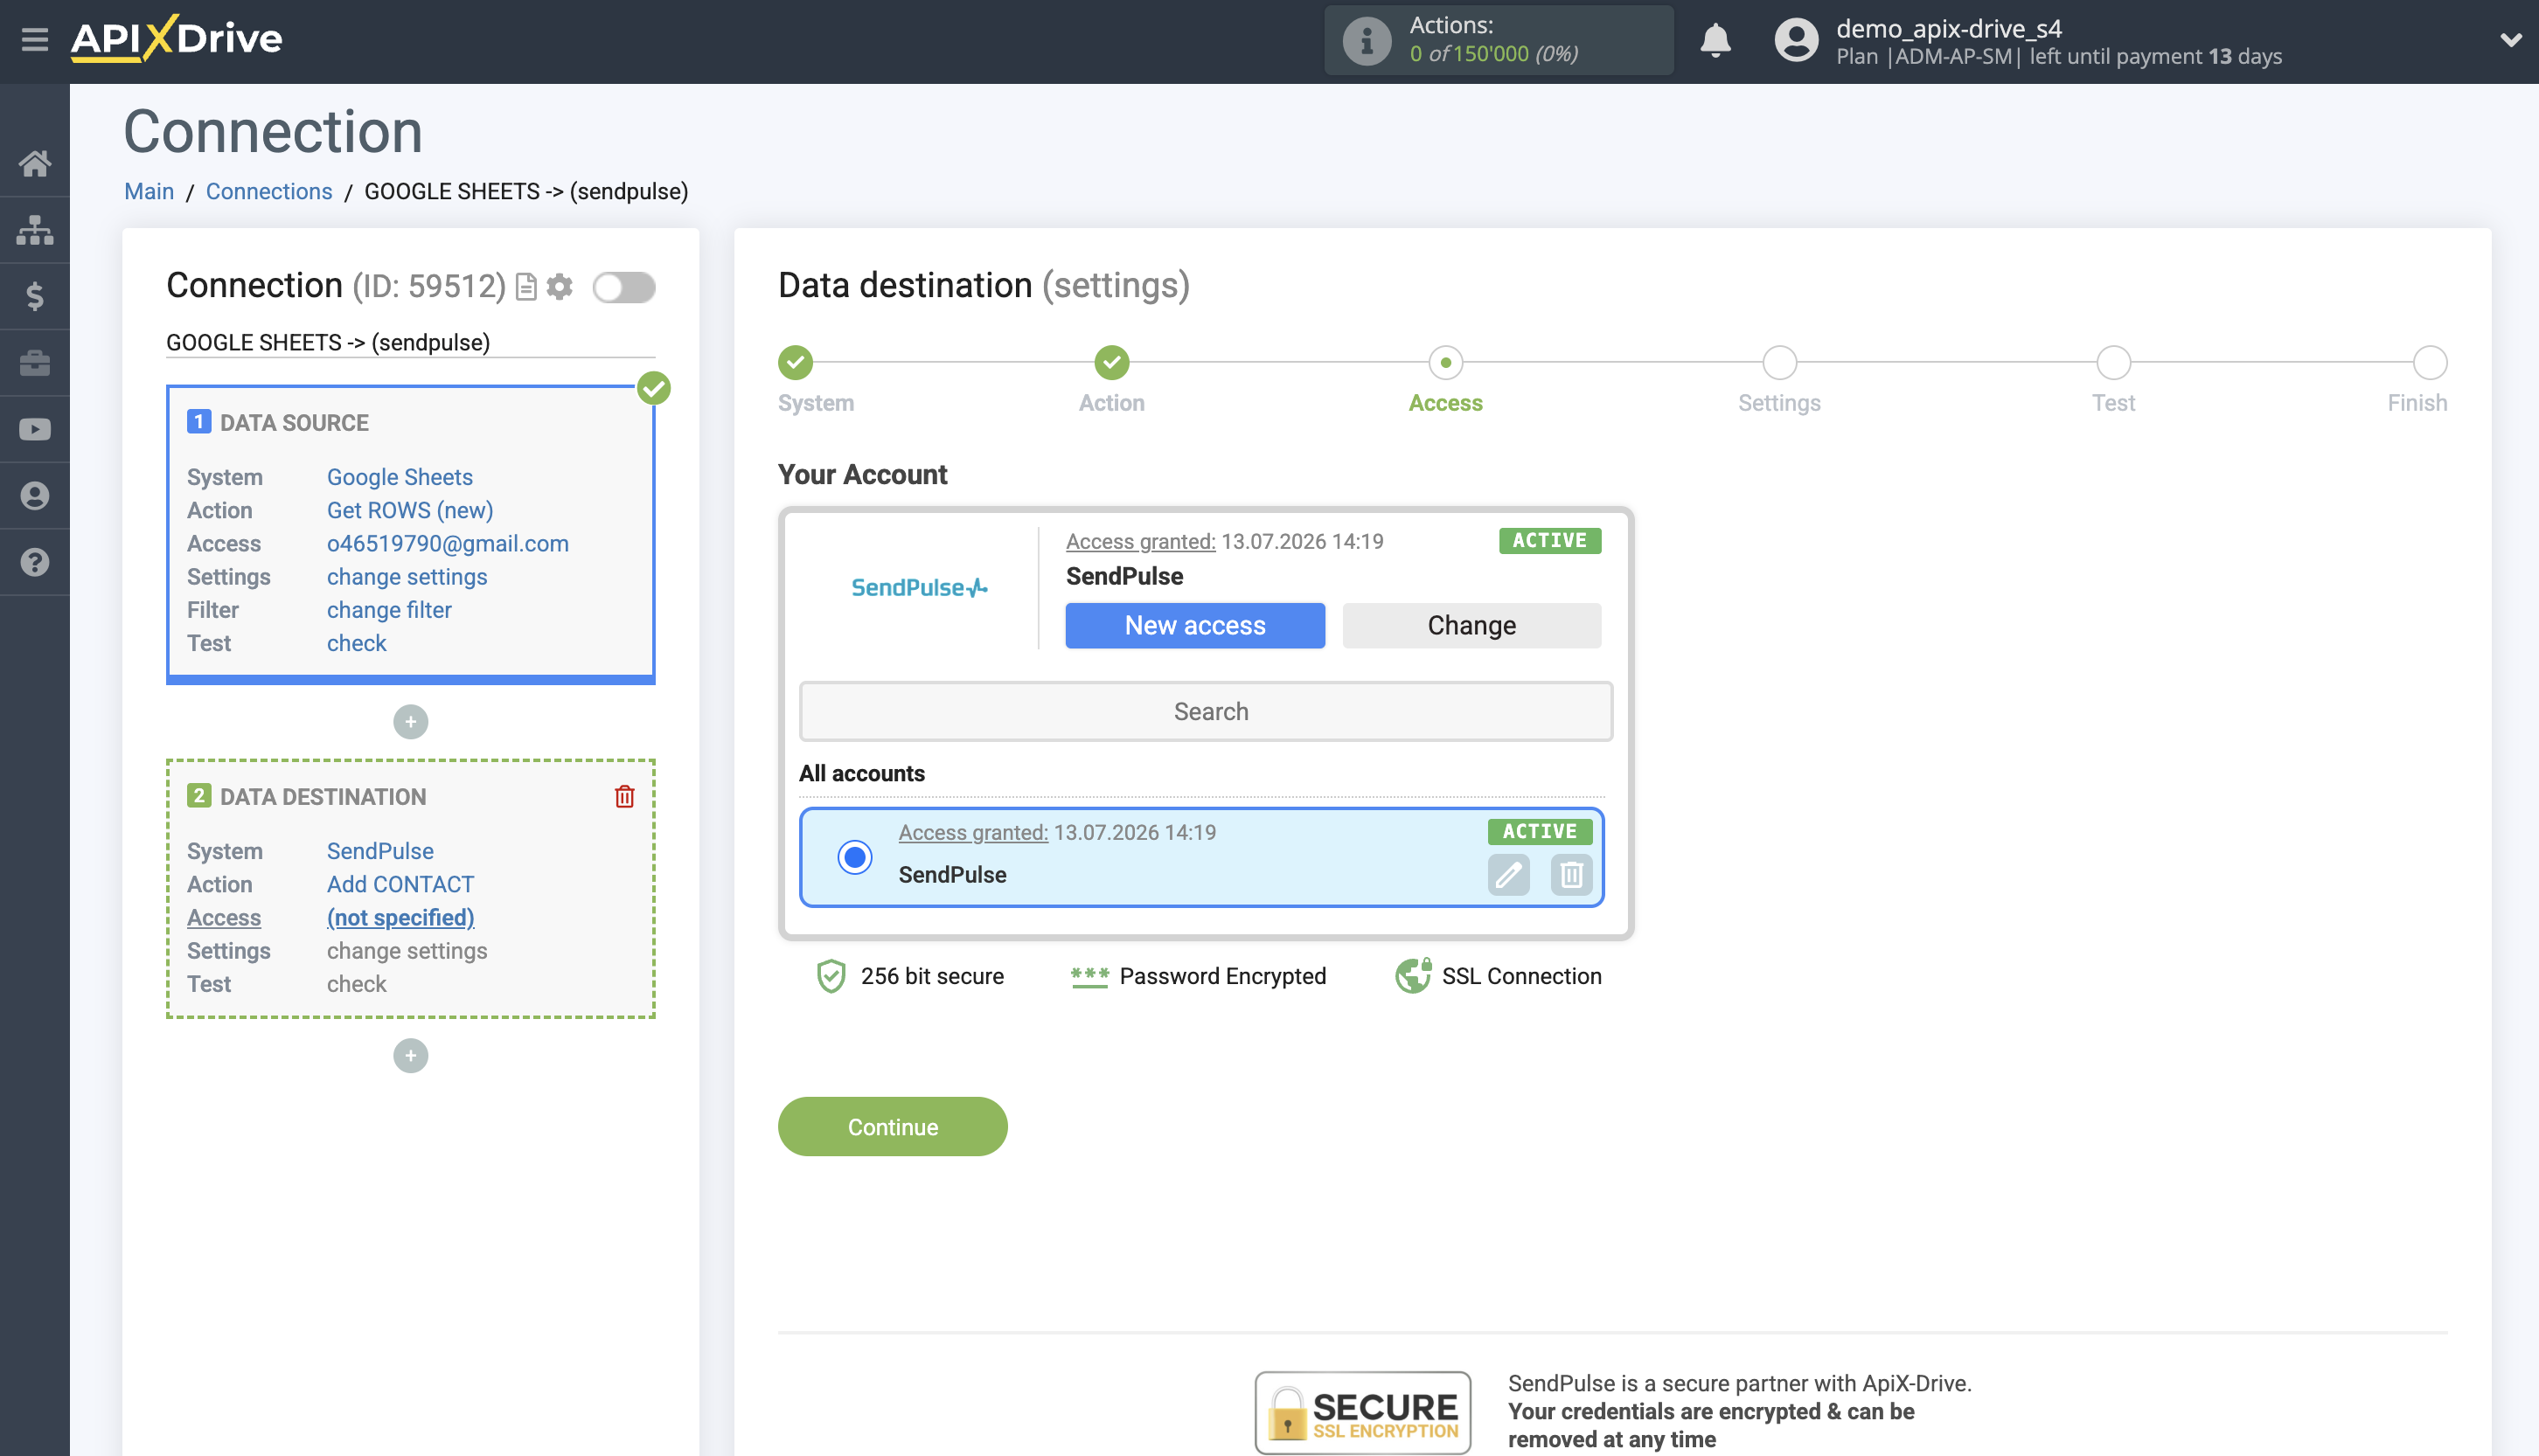This screenshot has height=1456, width=2539.
Task: Click the Secure SSL Encryption badge
Action: coord(1362,1411)
